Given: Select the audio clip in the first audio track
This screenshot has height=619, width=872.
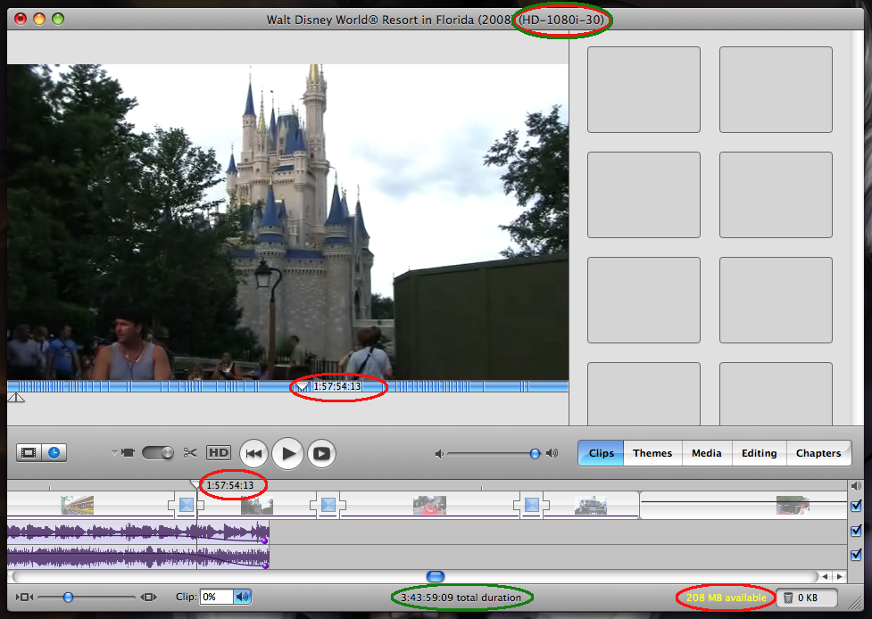Looking at the screenshot, I should [x=138, y=532].
